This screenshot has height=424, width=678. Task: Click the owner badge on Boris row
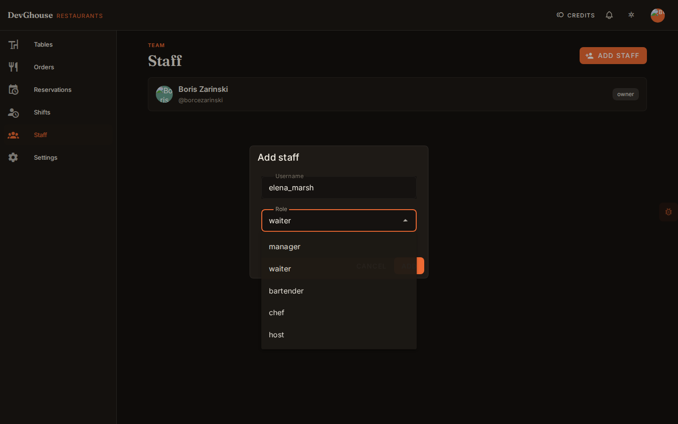625,94
